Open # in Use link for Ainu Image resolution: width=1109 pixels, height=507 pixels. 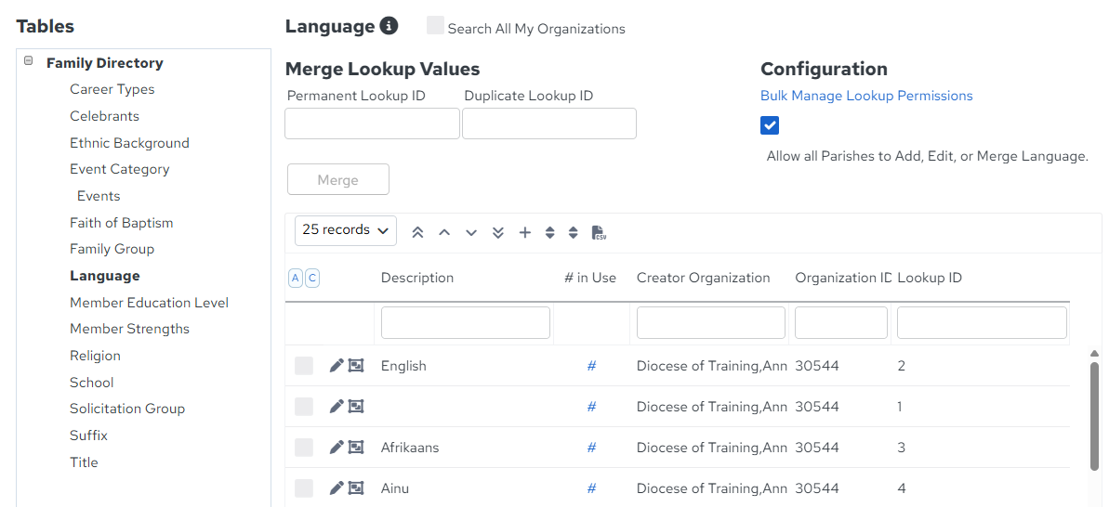click(591, 487)
